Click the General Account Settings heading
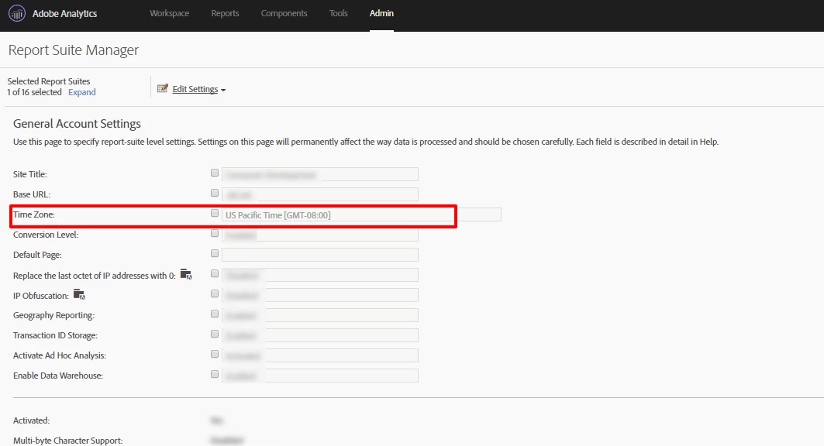Screen dimensions: 824x446 coord(78,124)
